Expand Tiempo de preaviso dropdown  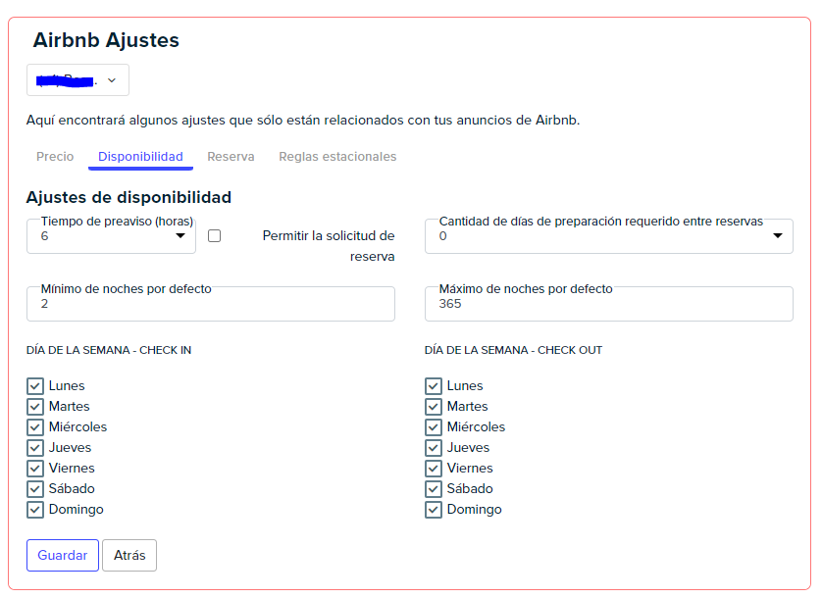[x=111, y=236]
